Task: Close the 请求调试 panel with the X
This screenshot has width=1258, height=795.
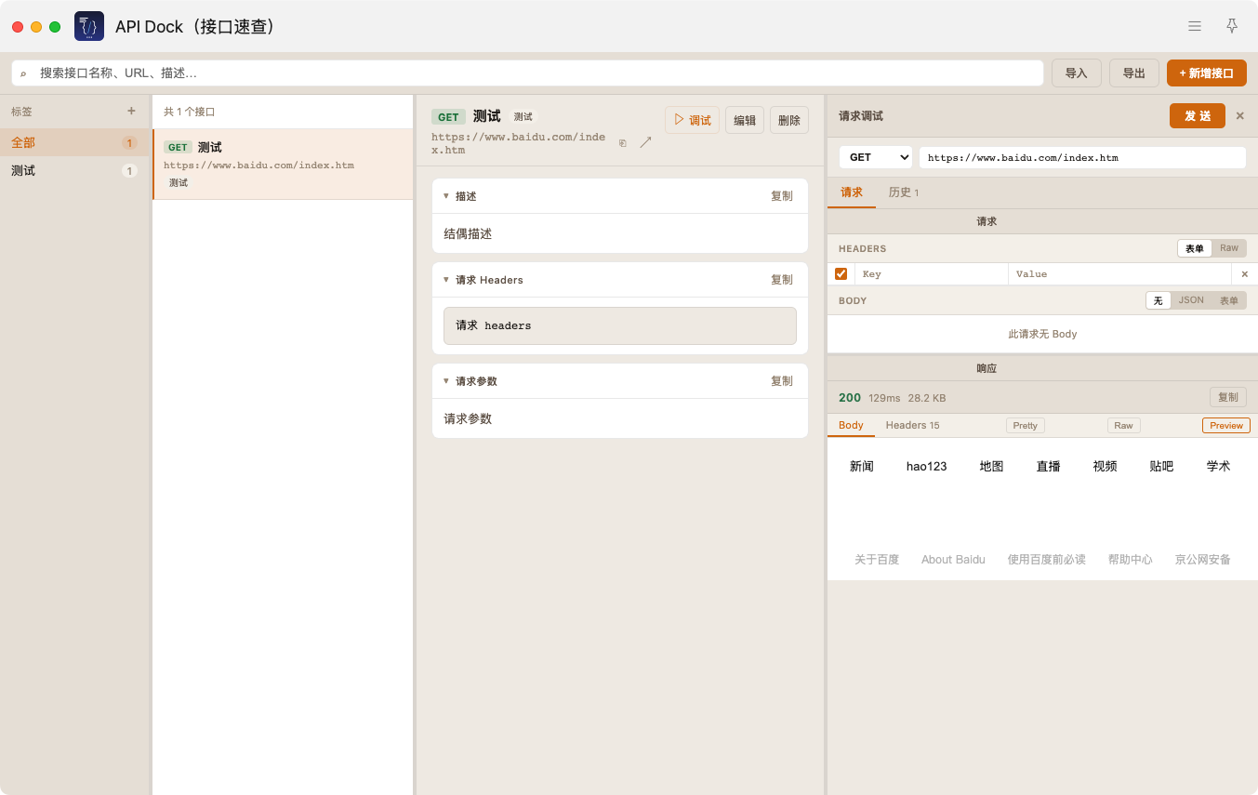Action: 1239,116
